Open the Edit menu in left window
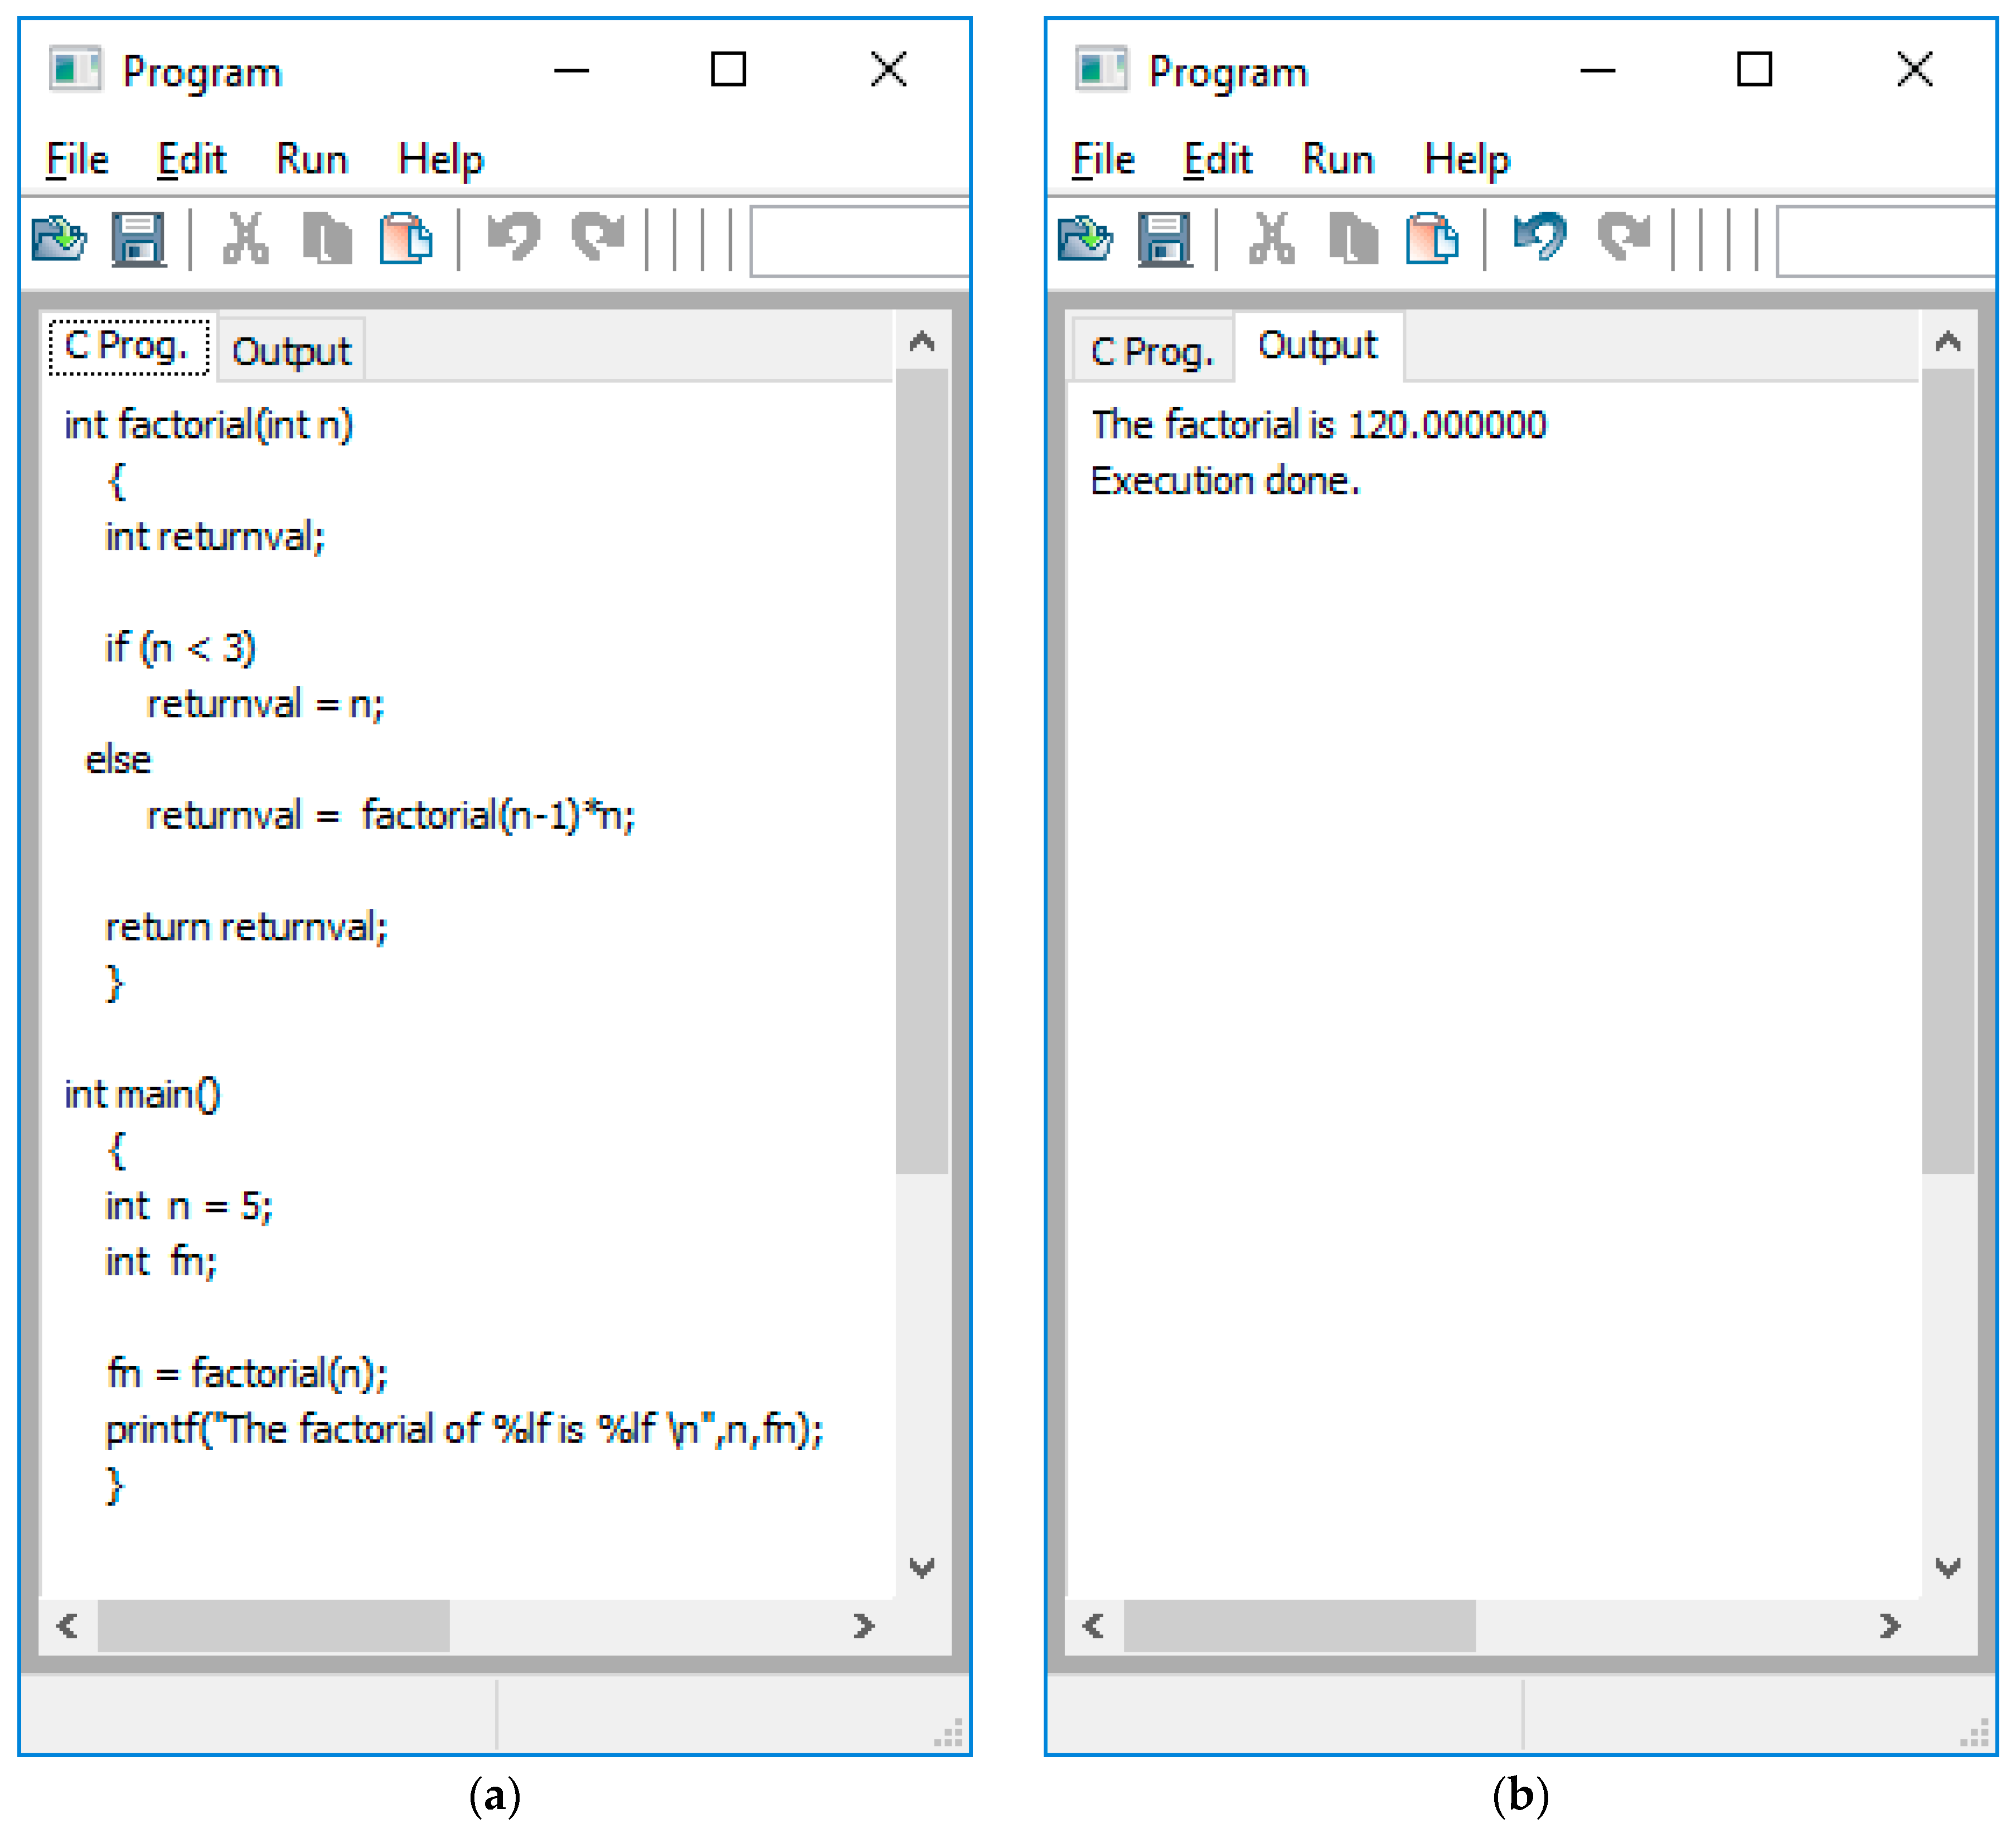Viewport: 2016px width, 1838px height. [191, 159]
